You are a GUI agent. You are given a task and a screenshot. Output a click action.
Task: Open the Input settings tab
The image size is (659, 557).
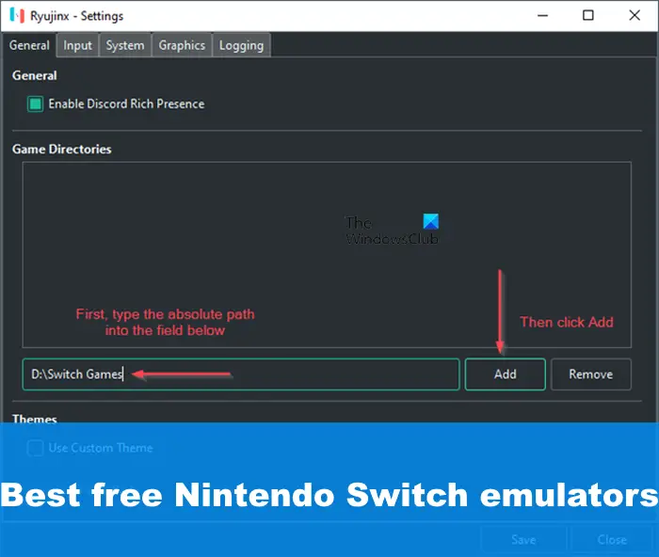coord(78,45)
